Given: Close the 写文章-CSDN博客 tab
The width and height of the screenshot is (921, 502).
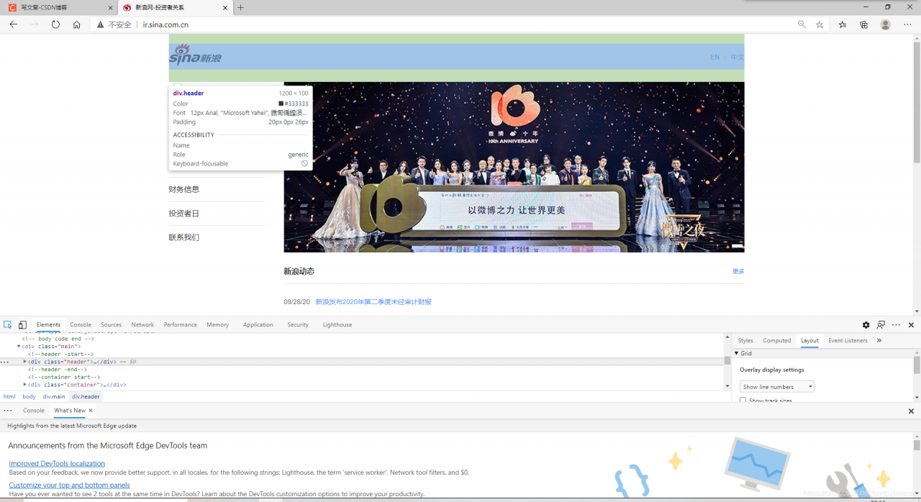Looking at the screenshot, I should coord(111,8).
